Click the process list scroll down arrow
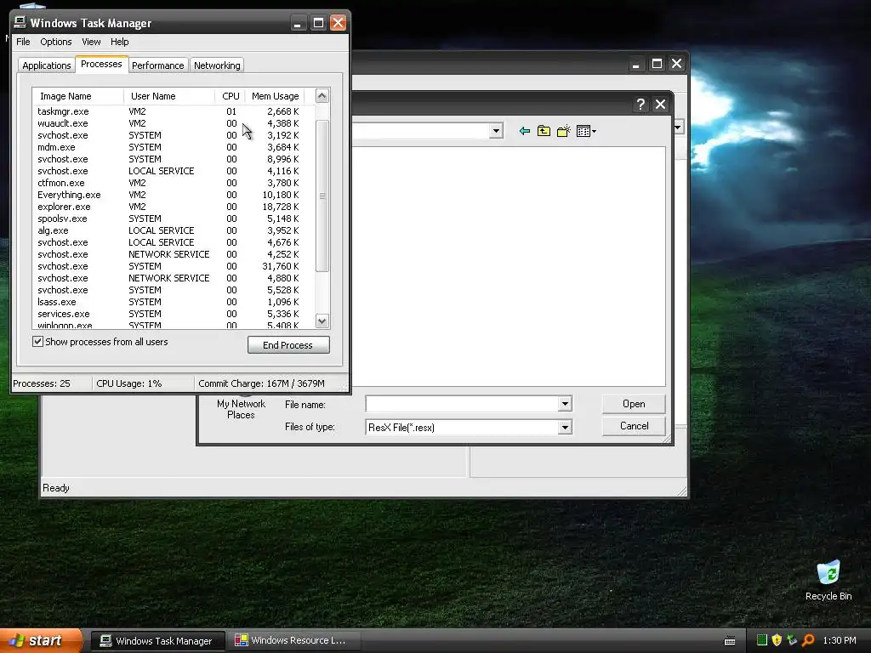 [x=322, y=321]
